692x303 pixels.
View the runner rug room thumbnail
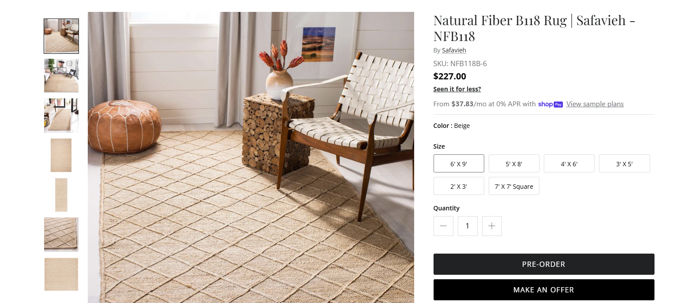click(61, 116)
